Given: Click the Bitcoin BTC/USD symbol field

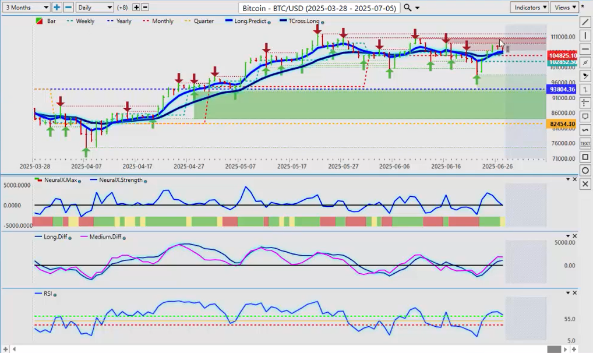Looking at the screenshot, I should 319,8.
